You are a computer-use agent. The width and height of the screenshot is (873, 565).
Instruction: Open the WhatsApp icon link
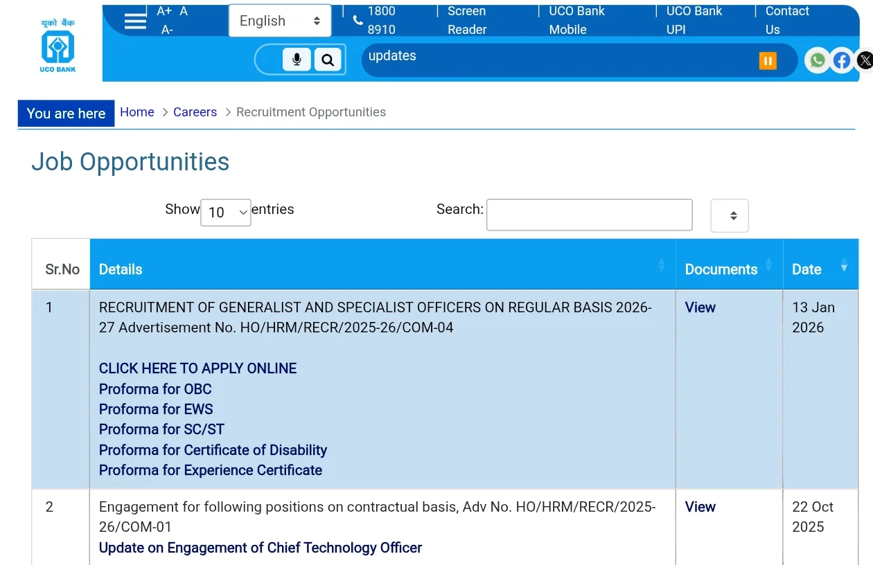[x=818, y=60]
